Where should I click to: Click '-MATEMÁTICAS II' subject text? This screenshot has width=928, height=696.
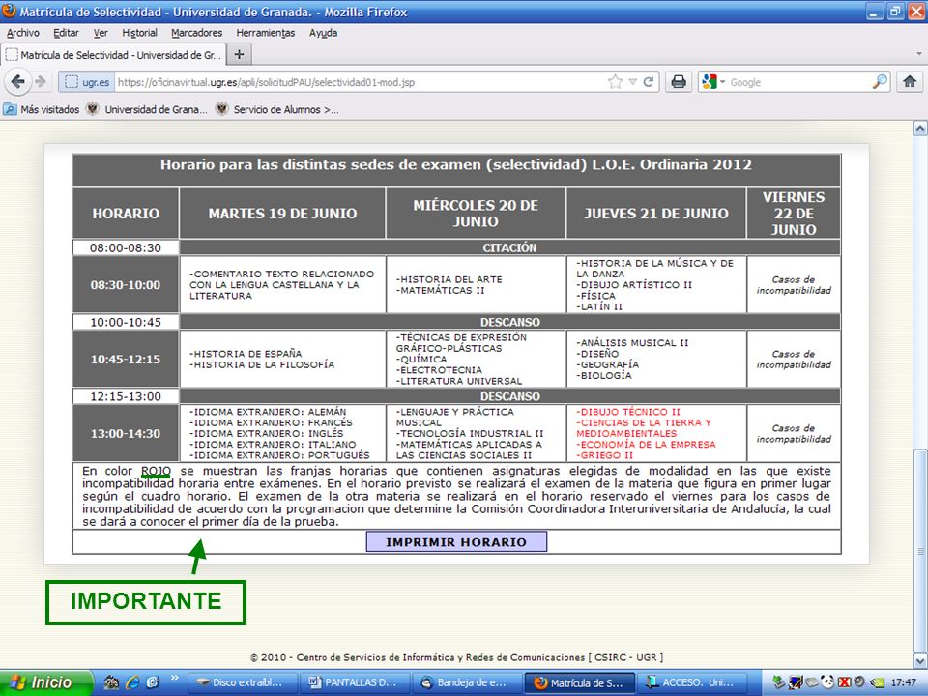pyautogui.click(x=441, y=290)
